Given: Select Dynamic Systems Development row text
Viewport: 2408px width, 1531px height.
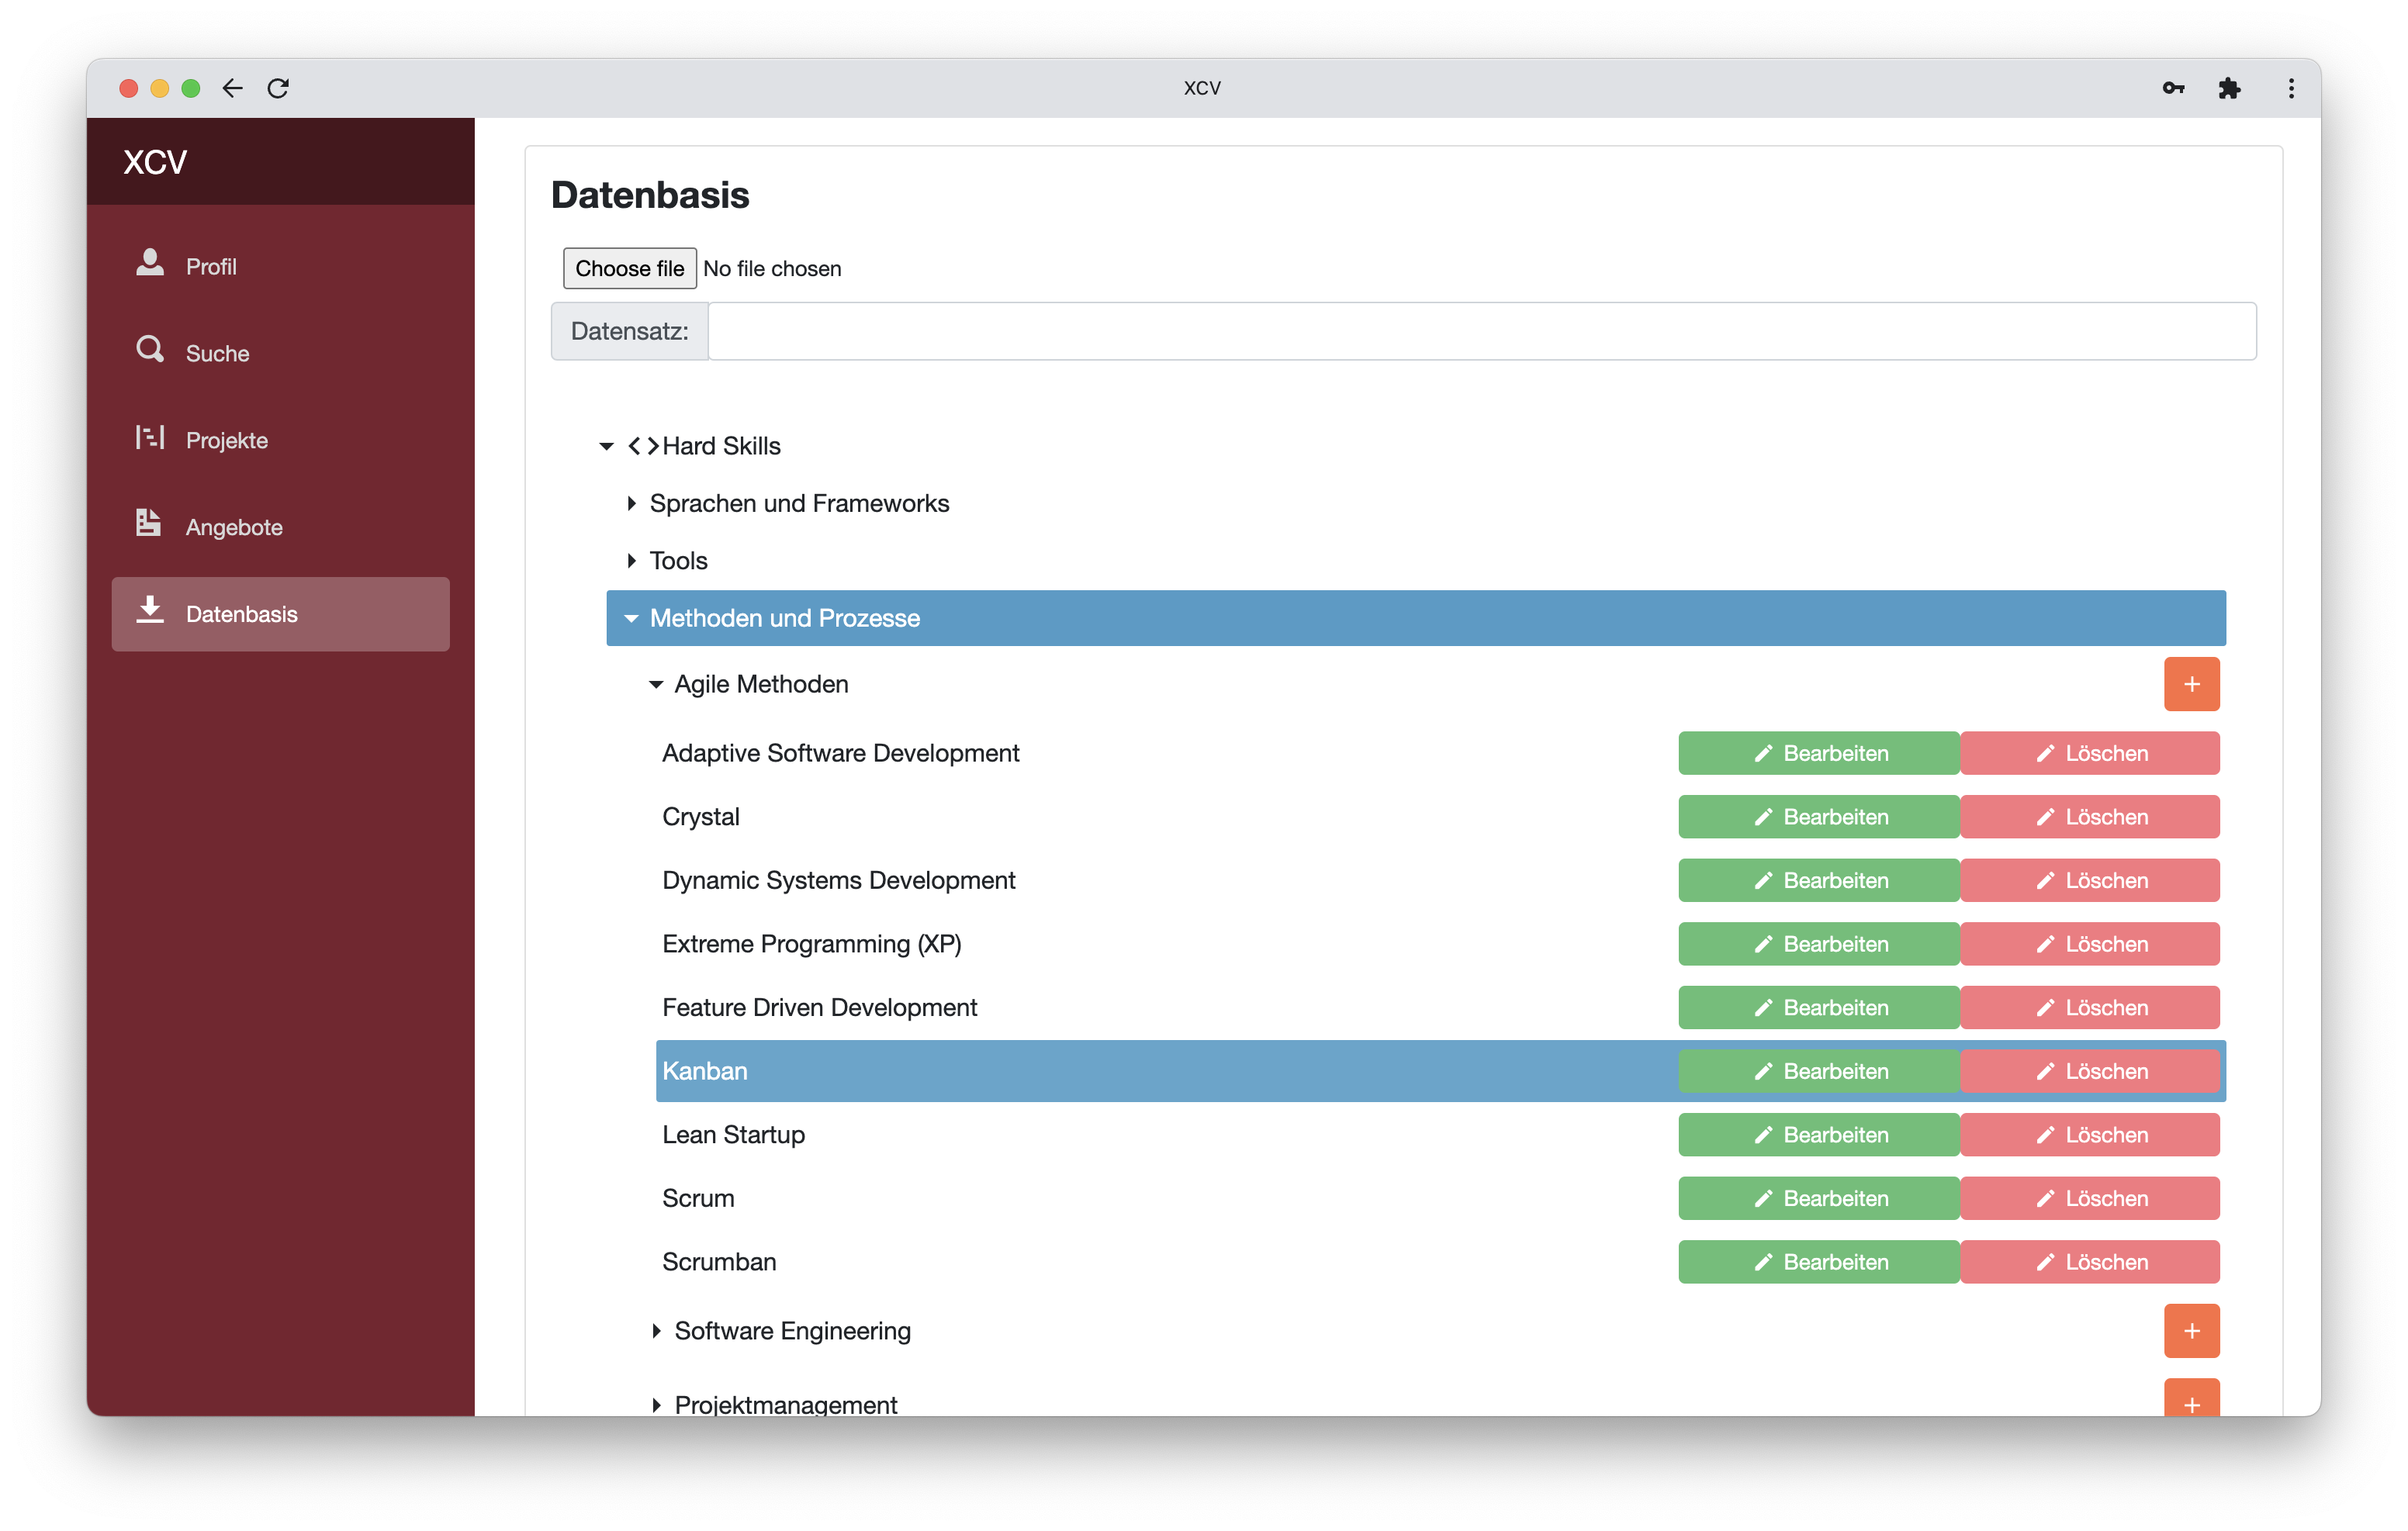Looking at the screenshot, I should coord(838,880).
